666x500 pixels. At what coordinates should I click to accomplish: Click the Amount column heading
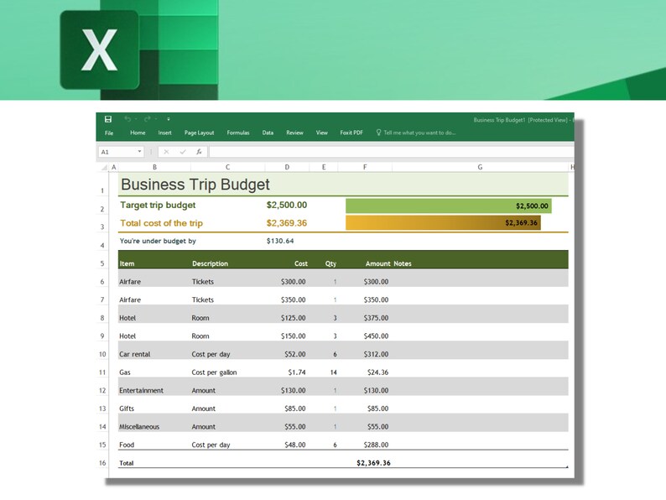(x=377, y=263)
